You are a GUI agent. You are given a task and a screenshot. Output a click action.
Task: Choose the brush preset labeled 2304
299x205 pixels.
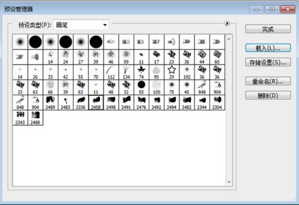[x=217, y=102]
